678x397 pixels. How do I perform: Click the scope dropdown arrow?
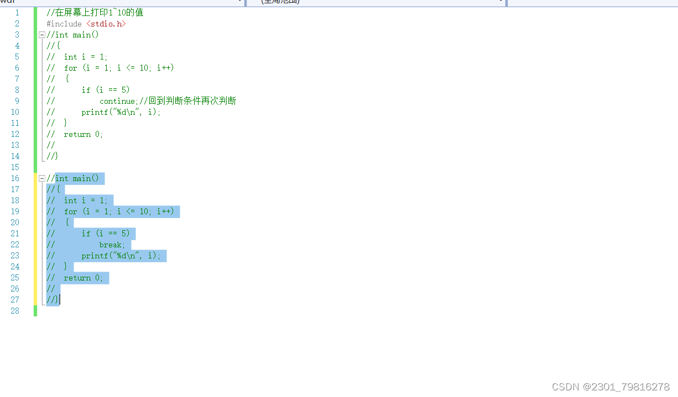pos(502,2)
